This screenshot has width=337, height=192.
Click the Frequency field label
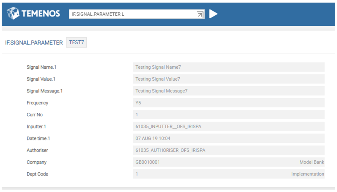[x=37, y=103]
